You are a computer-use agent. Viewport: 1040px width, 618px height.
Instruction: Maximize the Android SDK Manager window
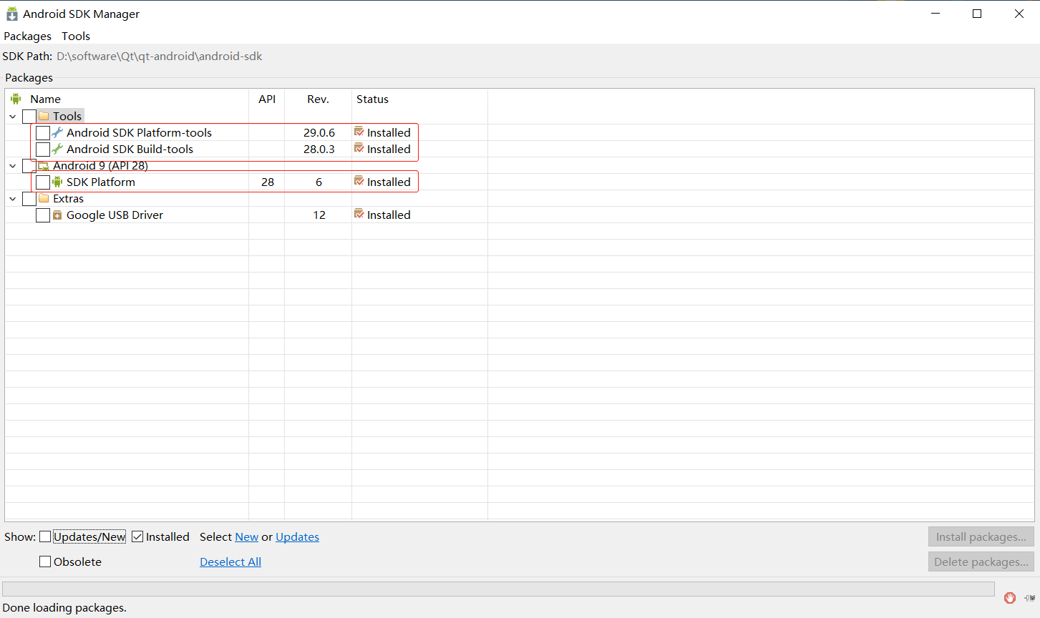(977, 14)
